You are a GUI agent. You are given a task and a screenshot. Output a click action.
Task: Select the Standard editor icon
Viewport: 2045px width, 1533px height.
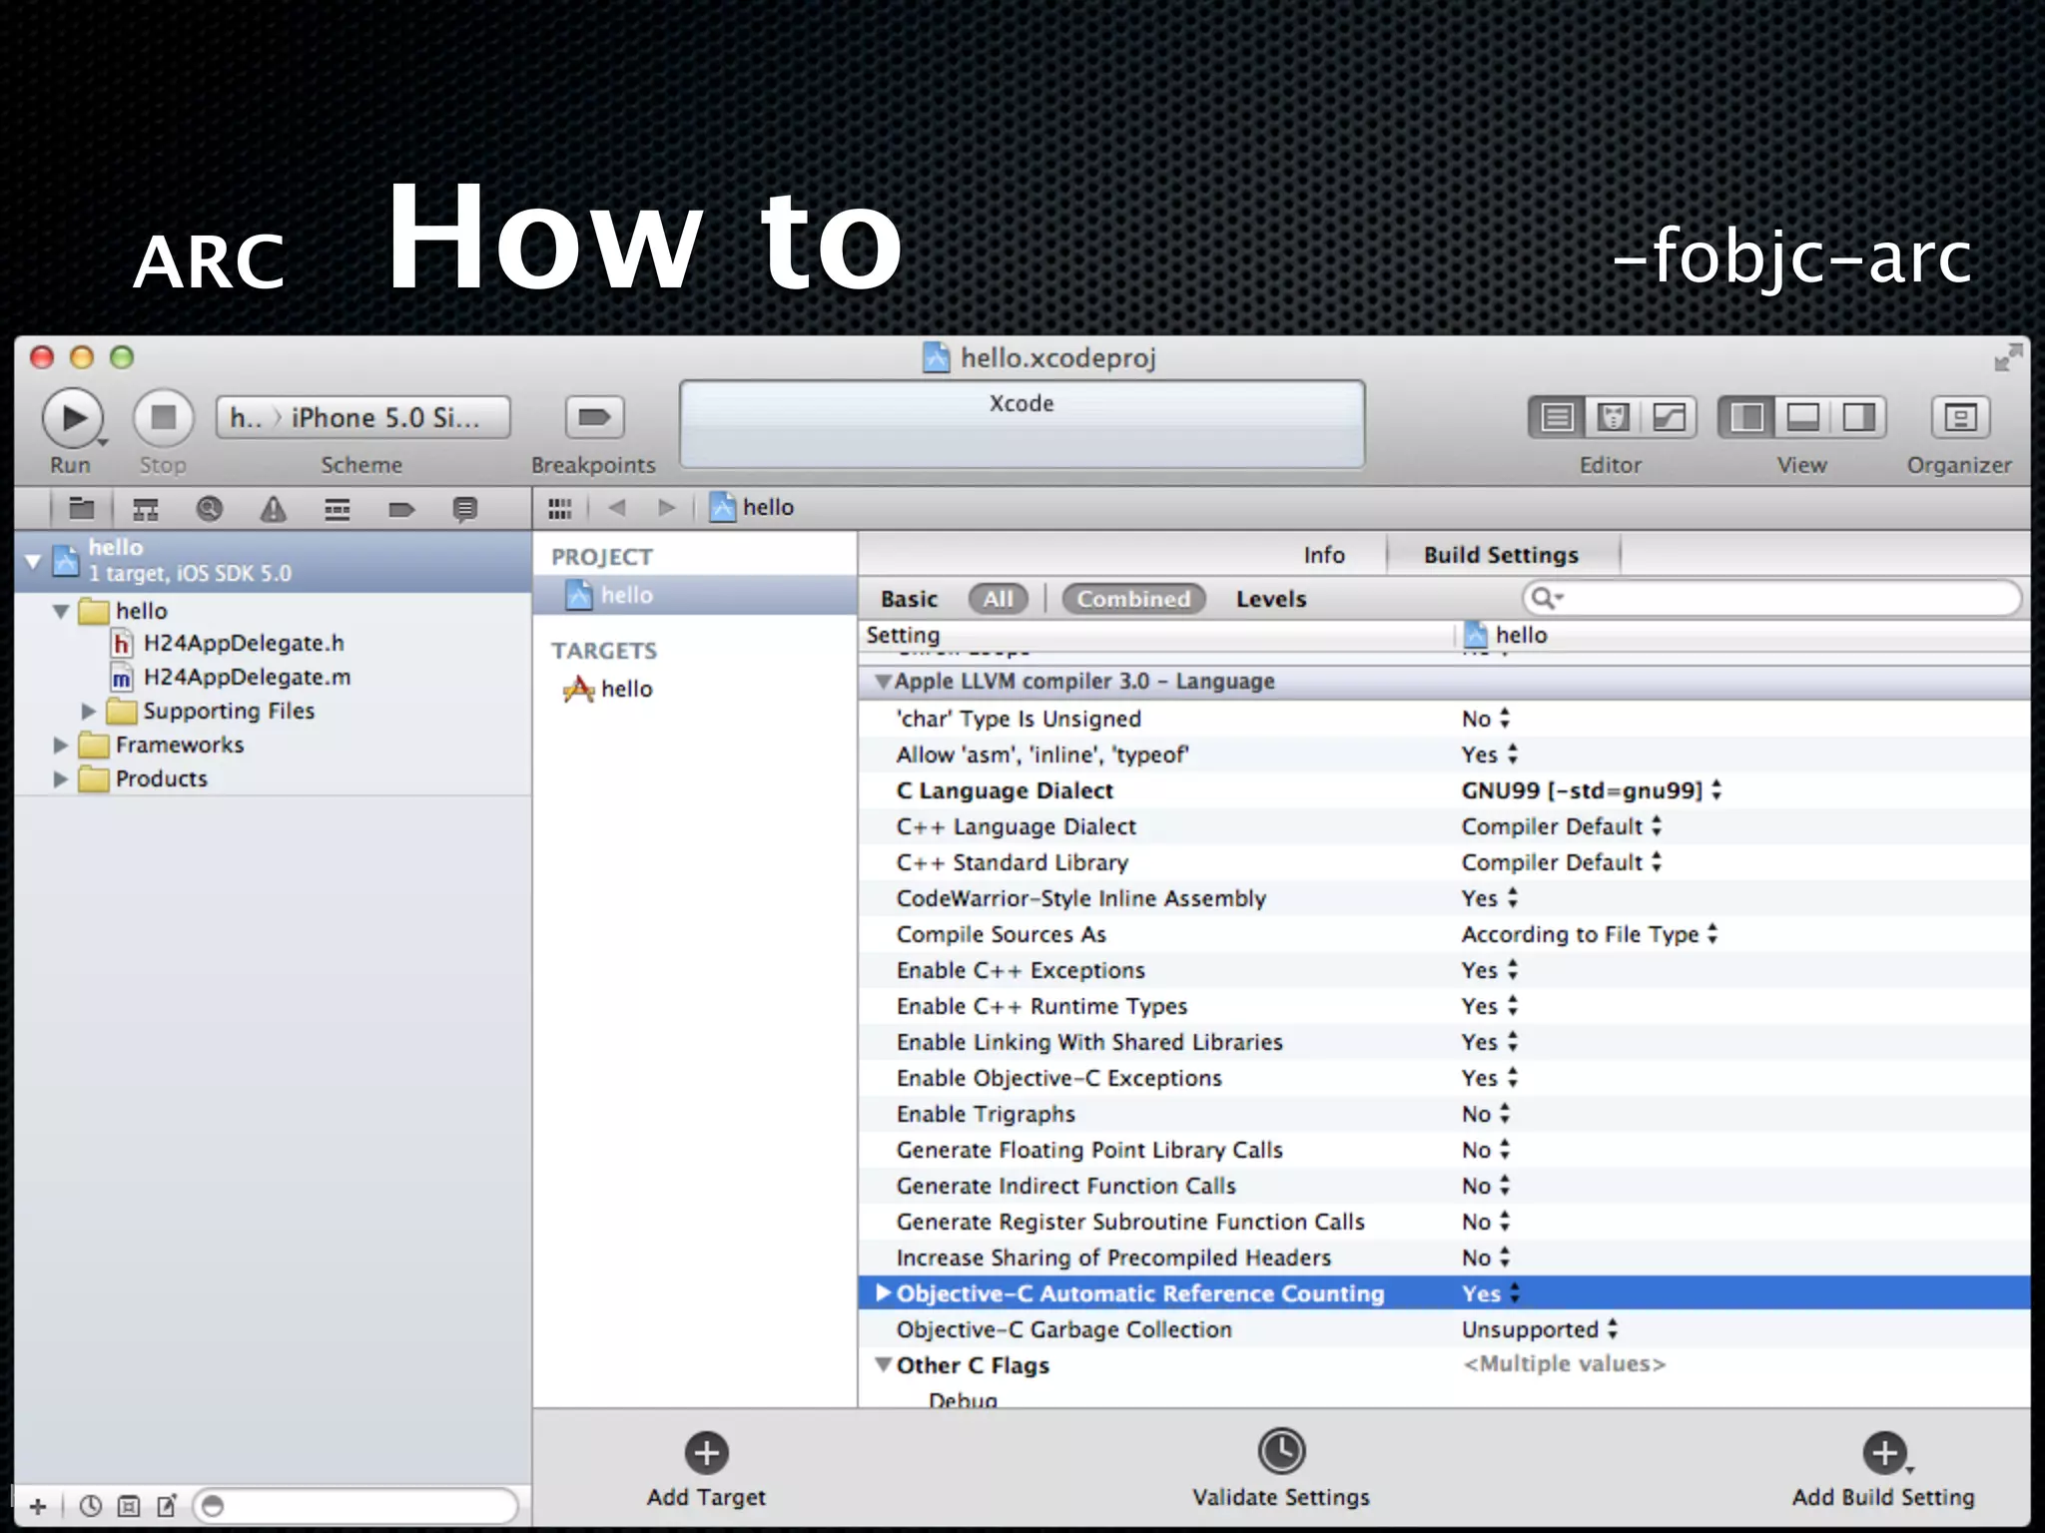tap(1557, 417)
